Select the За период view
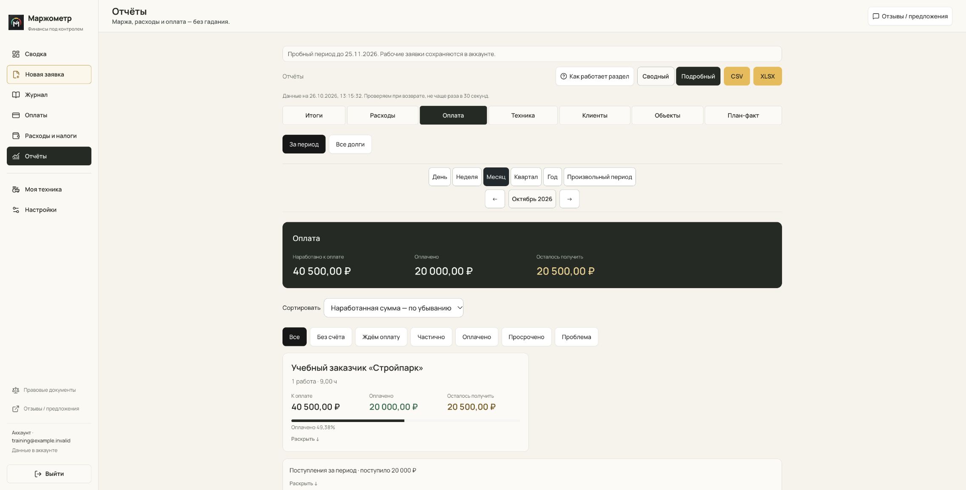966x490 pixels. pyautogui.click(x=304, y=144)
